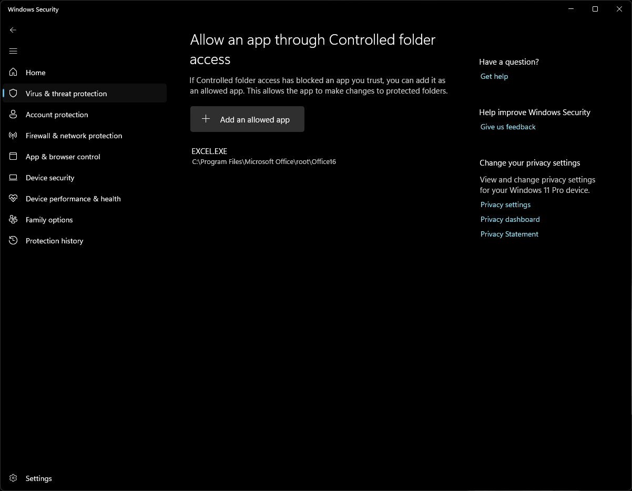This screenshot has height=491, width=632.
Task: Click the Account protection person icon
Action: (x=14, y=115)
